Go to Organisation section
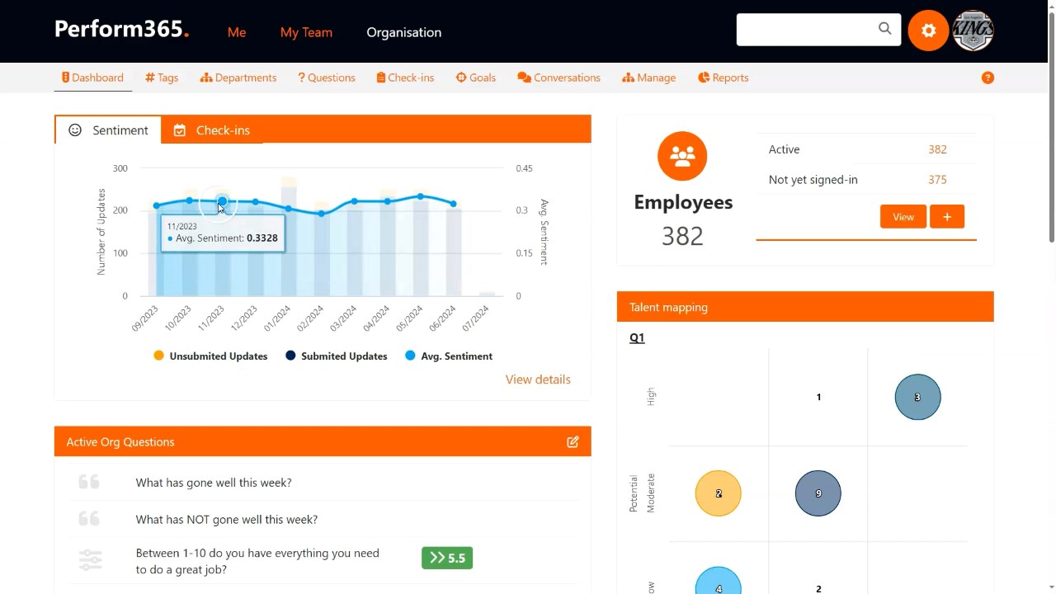The height and width of the screenshot is (594, 1056). click(404, 32)
